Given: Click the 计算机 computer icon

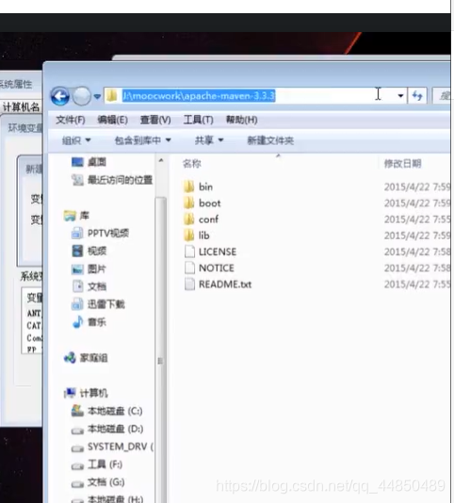Looking at the screenshot, I should point(70,393).
